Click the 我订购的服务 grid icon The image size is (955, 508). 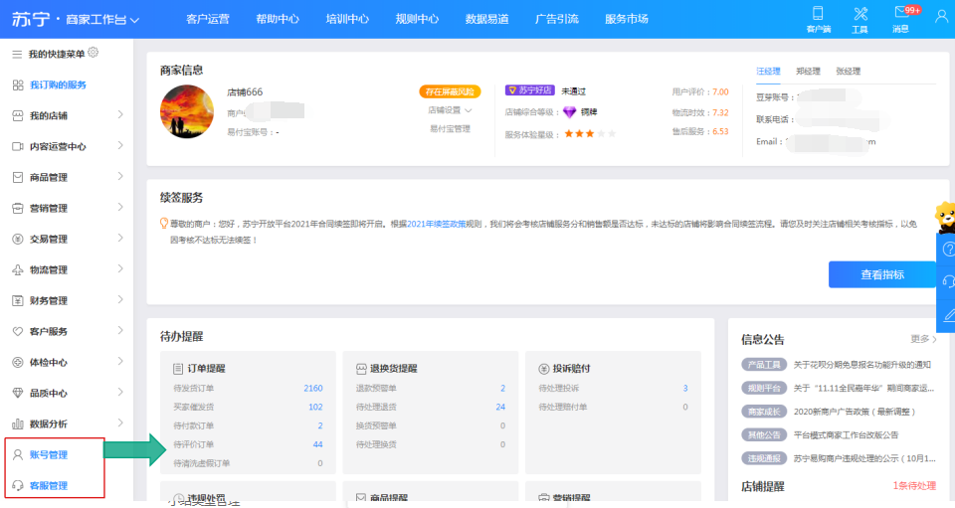[18, 85]
